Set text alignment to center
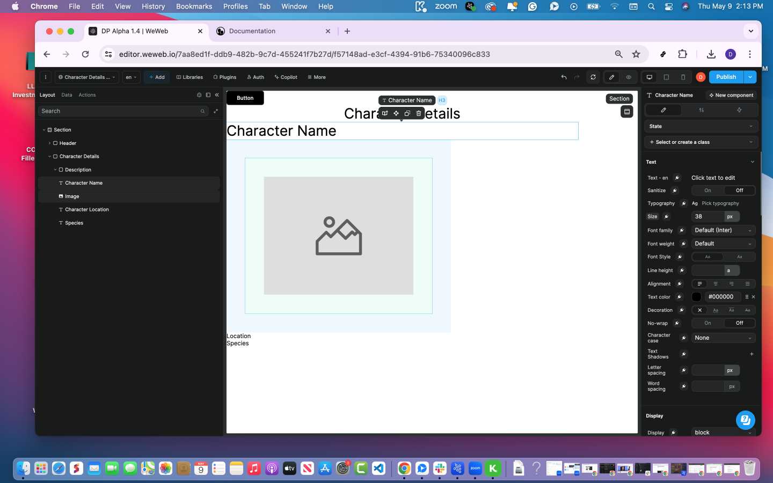The image size is (773, 483). (x=716, y=284)
